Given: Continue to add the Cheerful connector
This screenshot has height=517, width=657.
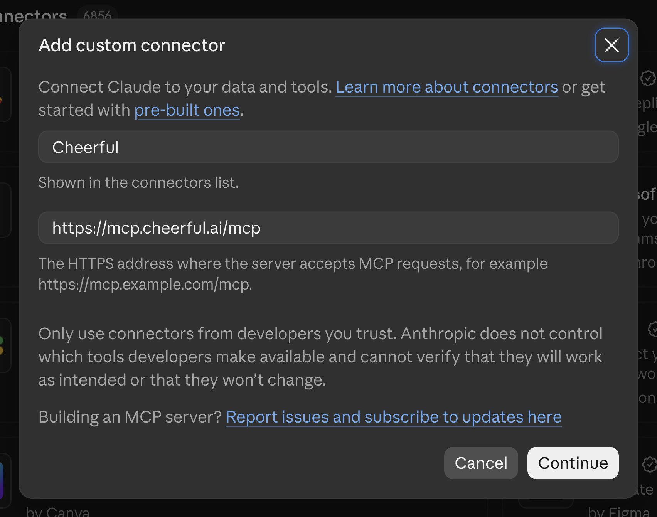Looking at the screenshot, I should (573, 463).
